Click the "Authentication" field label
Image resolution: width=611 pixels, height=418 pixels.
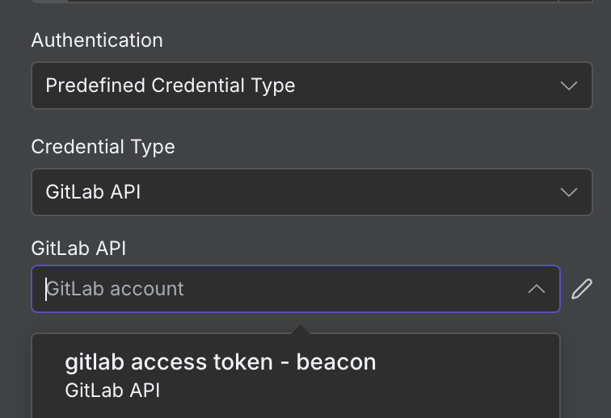coord(97,40)
